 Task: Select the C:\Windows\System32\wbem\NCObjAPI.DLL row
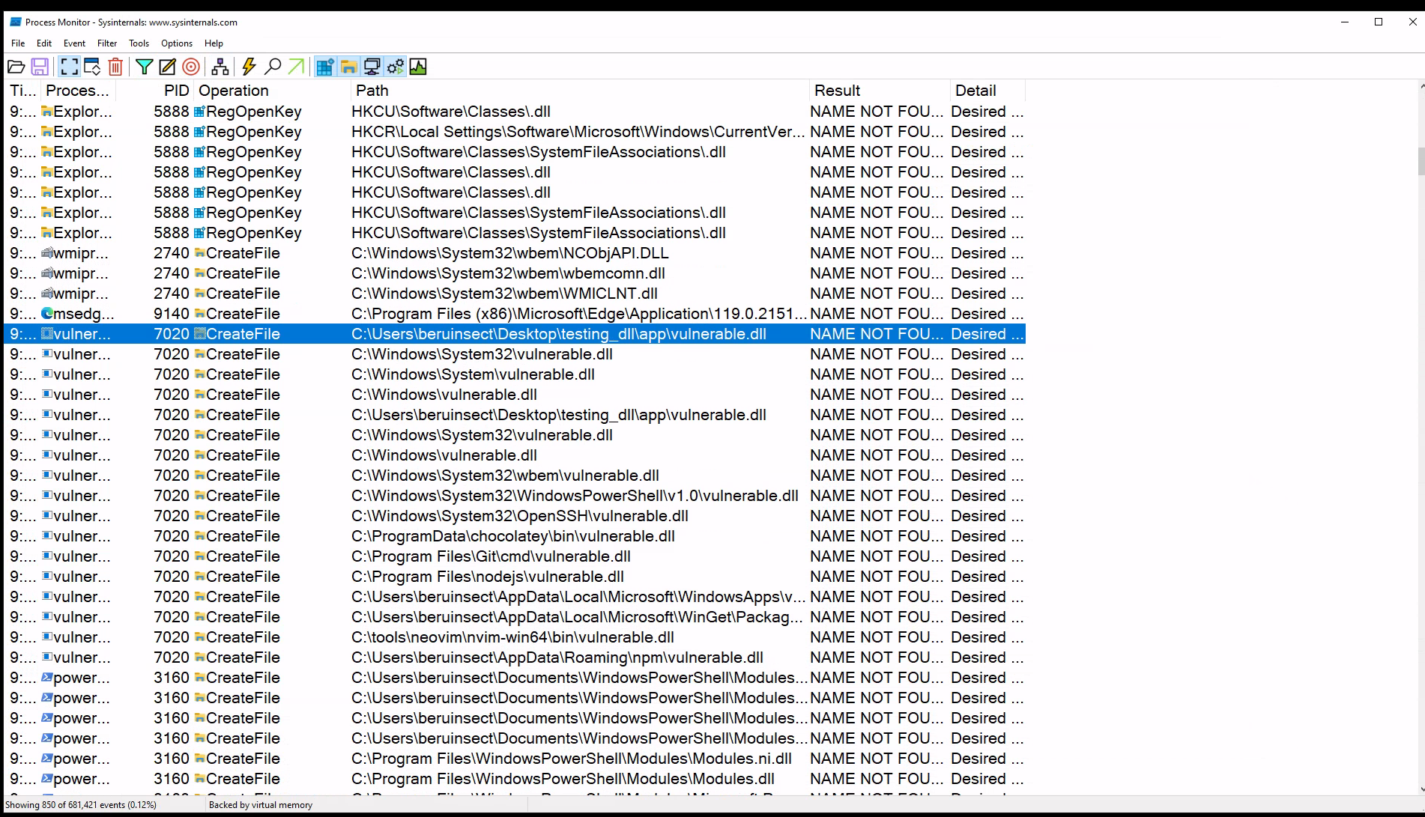pyautogui.click(x=509, y=253)
